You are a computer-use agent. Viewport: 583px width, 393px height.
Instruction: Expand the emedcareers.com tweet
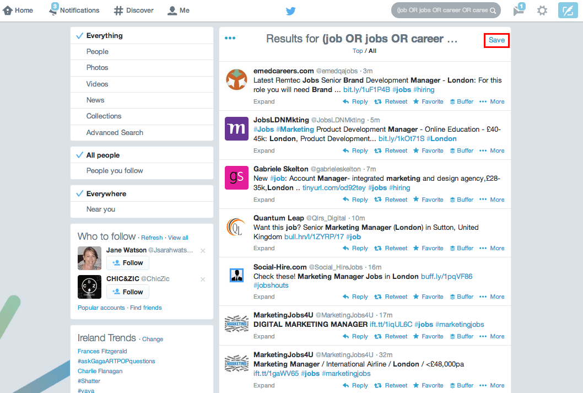coord(264,101)
